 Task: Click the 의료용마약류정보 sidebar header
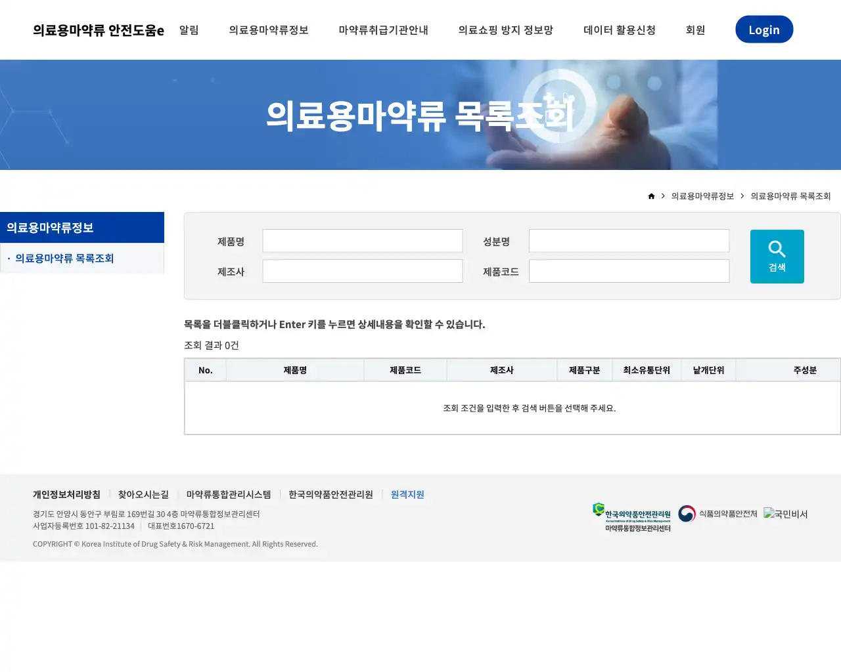[82, 228]
